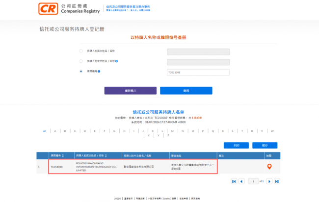Click business address cell ending 603室
The width and height of the screenshot is (319, 202).
point(192,167)
